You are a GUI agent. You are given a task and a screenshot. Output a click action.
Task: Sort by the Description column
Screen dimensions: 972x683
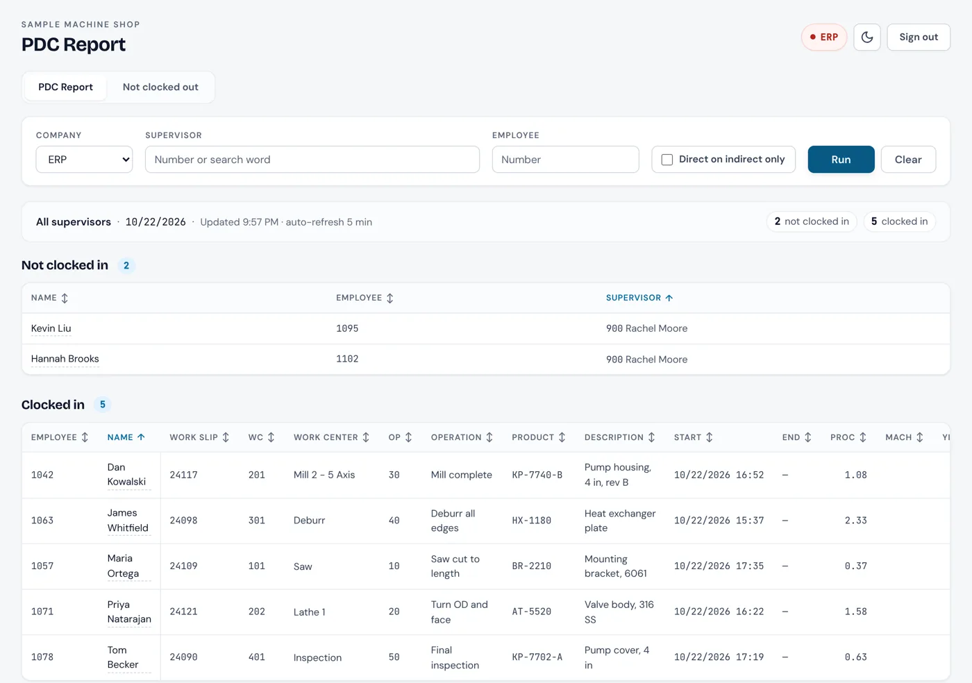pos(620,437)
